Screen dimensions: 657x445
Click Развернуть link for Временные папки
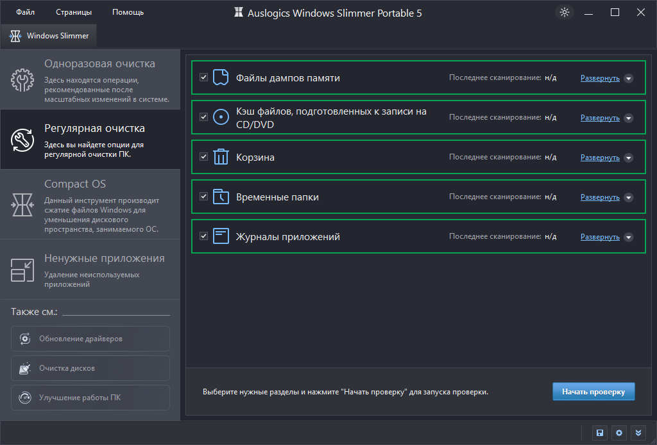pyautogui.click(x=600, y=197)
